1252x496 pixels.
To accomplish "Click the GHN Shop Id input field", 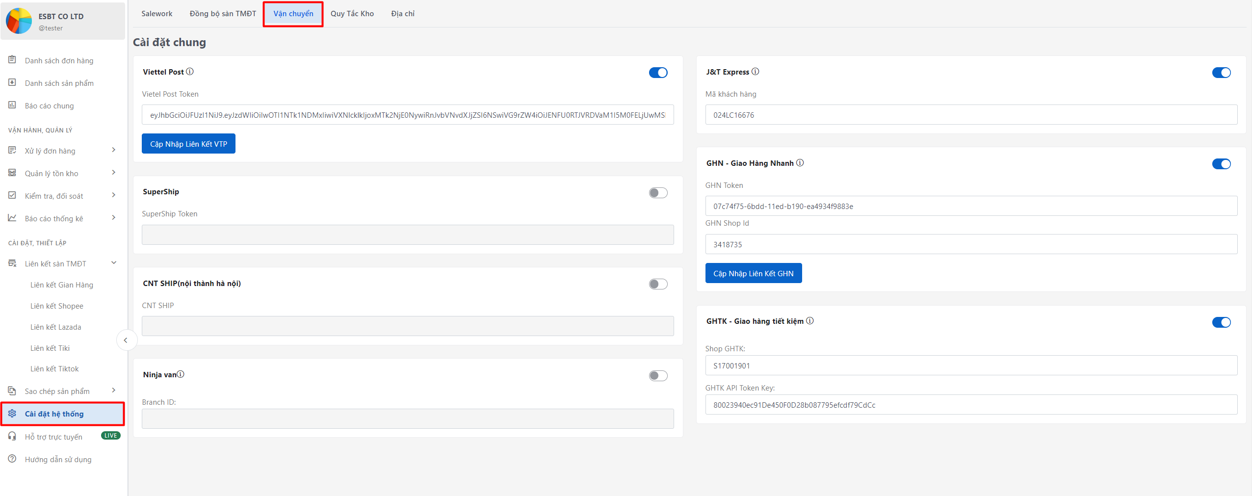I will click(x=971, y=244).
